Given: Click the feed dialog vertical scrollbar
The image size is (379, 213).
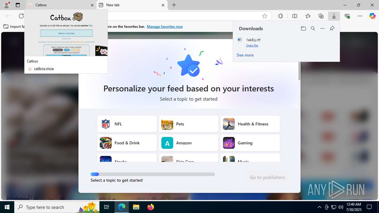Looking at the screenshot, I should pyautogui.click(x=299, y=71).
